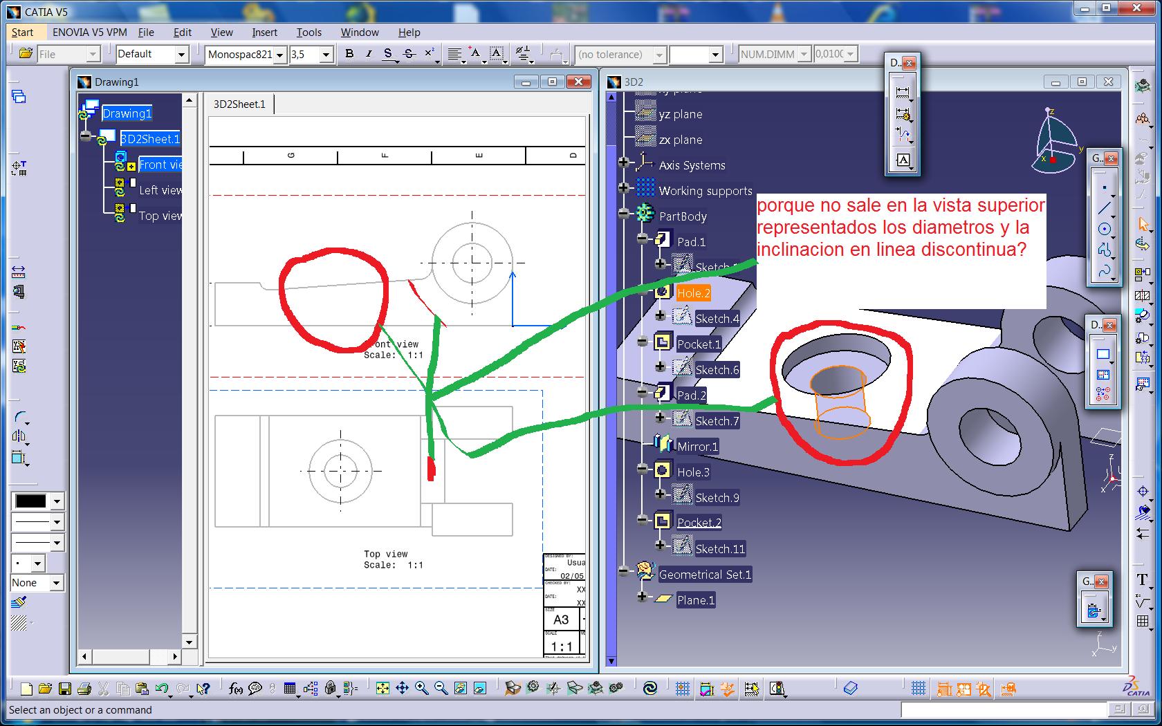Collapse the Geometrical Set.1 node
The image size is (1162, 726).
coord(625,572)
